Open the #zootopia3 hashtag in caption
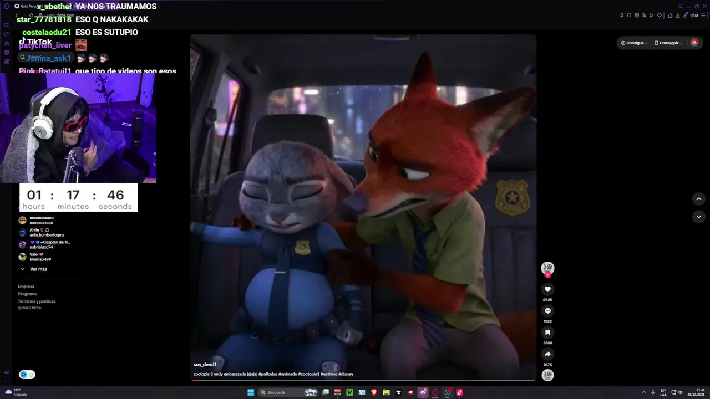 pos(309,374)
